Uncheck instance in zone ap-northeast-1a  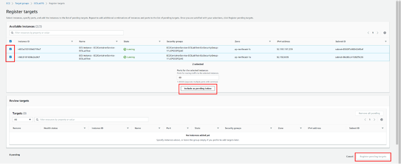click(10, 57)
